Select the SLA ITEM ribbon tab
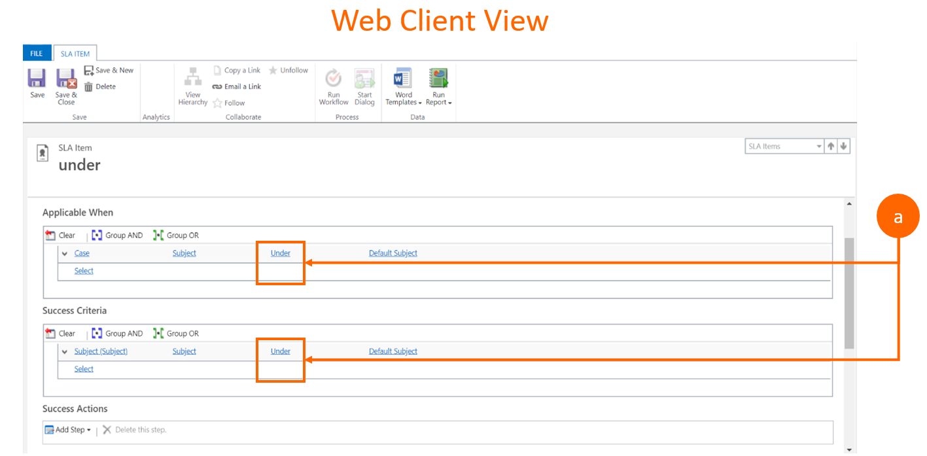Image resolution: width=927 pixels, height=456 pixels. click(x=75, y=54)
